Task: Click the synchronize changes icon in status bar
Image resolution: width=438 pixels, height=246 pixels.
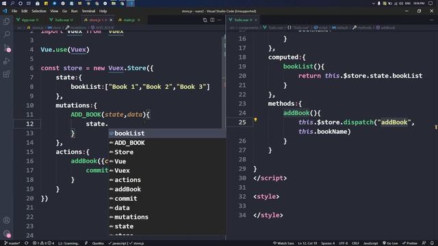Action: pyautogui.click(x=27, y=243)
